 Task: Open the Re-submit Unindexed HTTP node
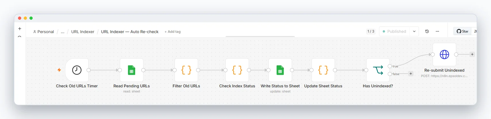pos(444,55)
